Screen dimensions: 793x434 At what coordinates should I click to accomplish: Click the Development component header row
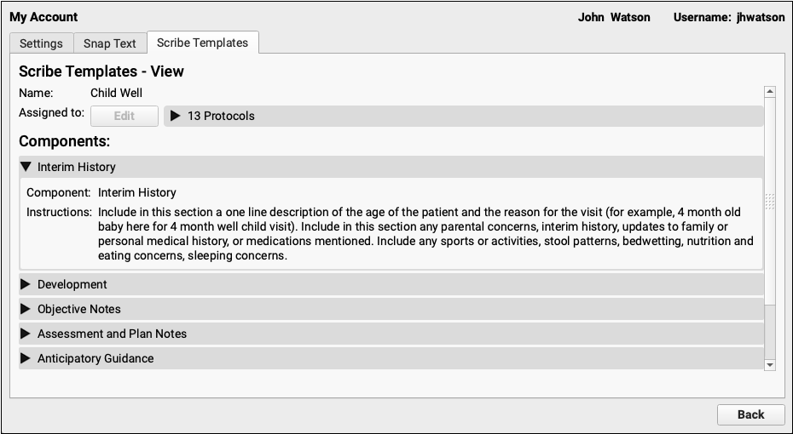pos(391,284)
